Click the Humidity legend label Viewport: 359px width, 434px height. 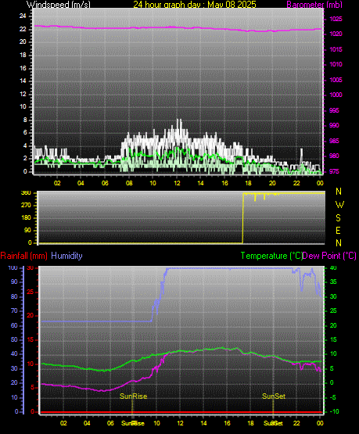66,256
